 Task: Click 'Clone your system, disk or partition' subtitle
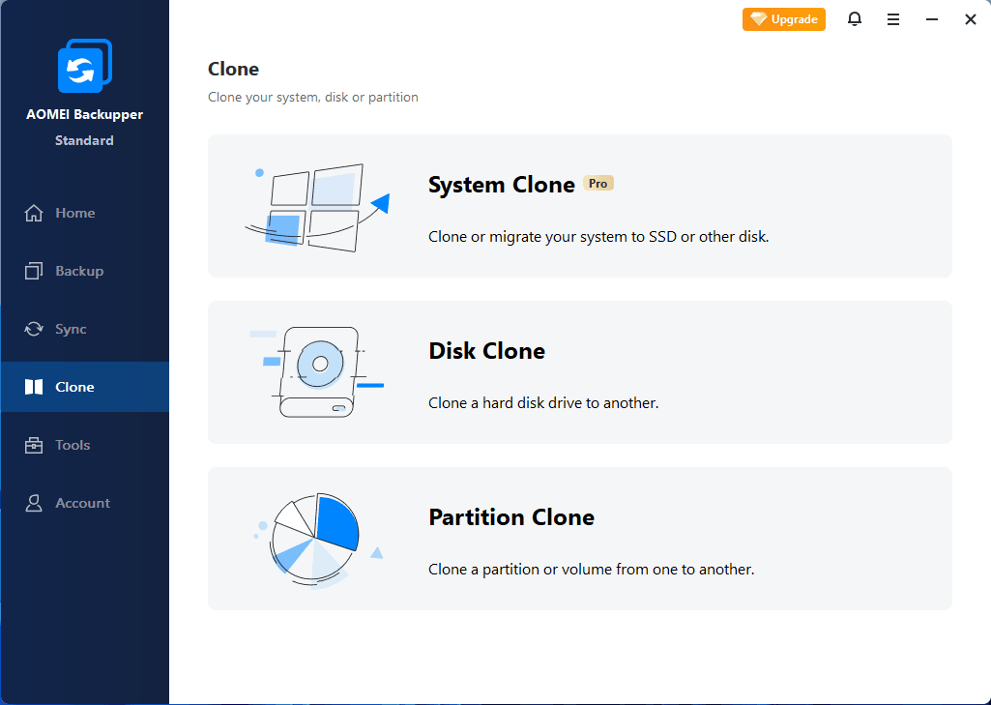tap(313, 98)
